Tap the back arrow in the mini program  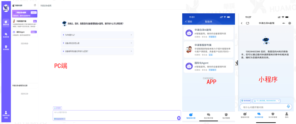point(242,23)
